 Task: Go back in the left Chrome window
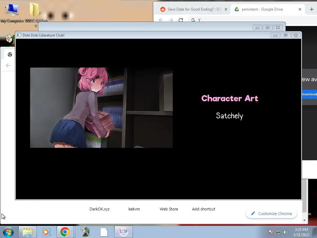coord(8,65)
